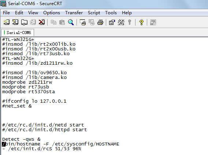The height and width of the screenshot is (155, 208).
Task: Click the Reconnect toolbar icon
Action: click(x=33, y=22)
